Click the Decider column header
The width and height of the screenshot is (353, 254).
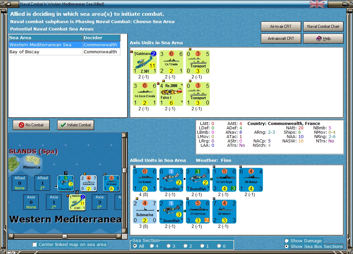tap(101, 38)
